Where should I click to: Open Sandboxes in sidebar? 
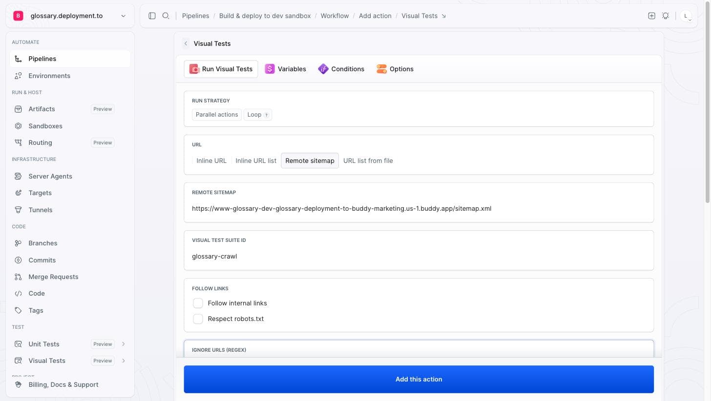70,126
